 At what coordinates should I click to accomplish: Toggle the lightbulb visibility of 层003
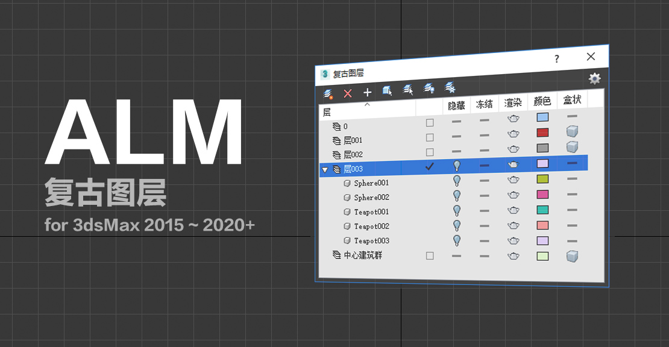[x=457, y=166]
